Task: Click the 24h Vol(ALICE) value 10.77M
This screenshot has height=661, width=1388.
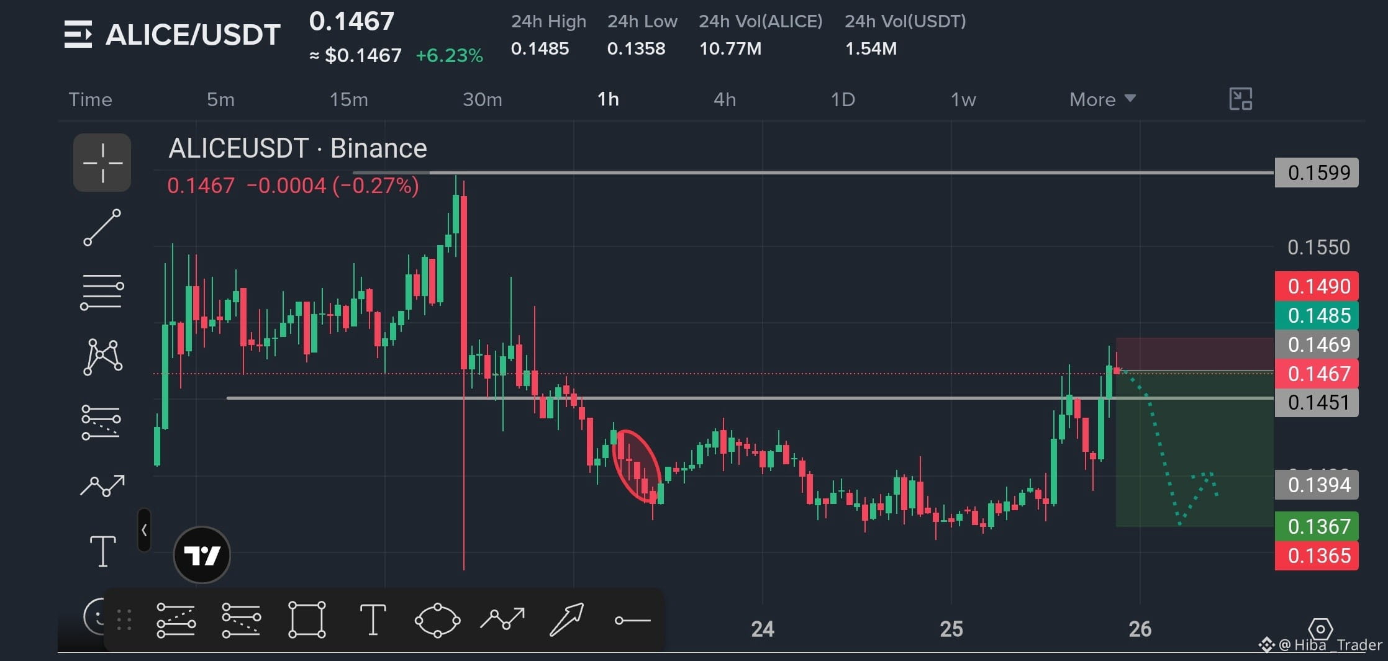Action: pos(730,48)
